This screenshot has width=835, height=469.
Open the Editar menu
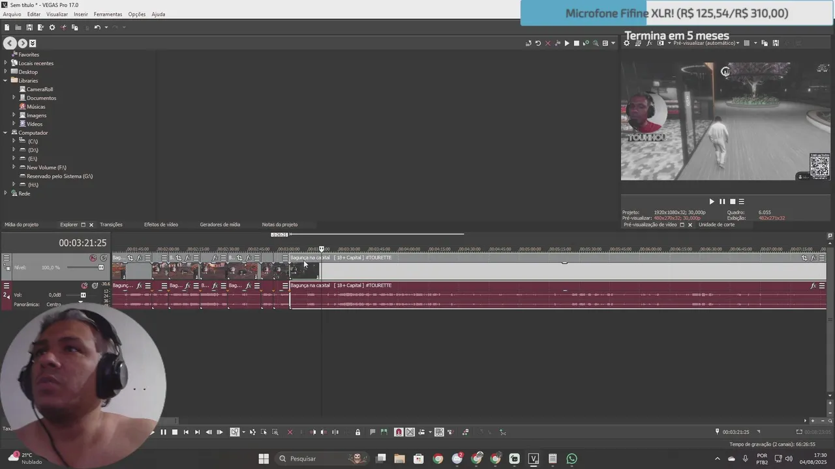tap(34, 14)
